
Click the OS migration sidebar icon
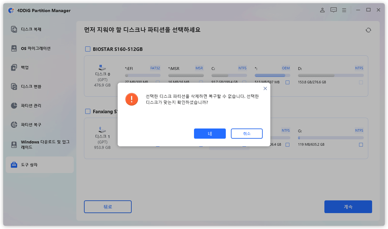tap(14, 48)
